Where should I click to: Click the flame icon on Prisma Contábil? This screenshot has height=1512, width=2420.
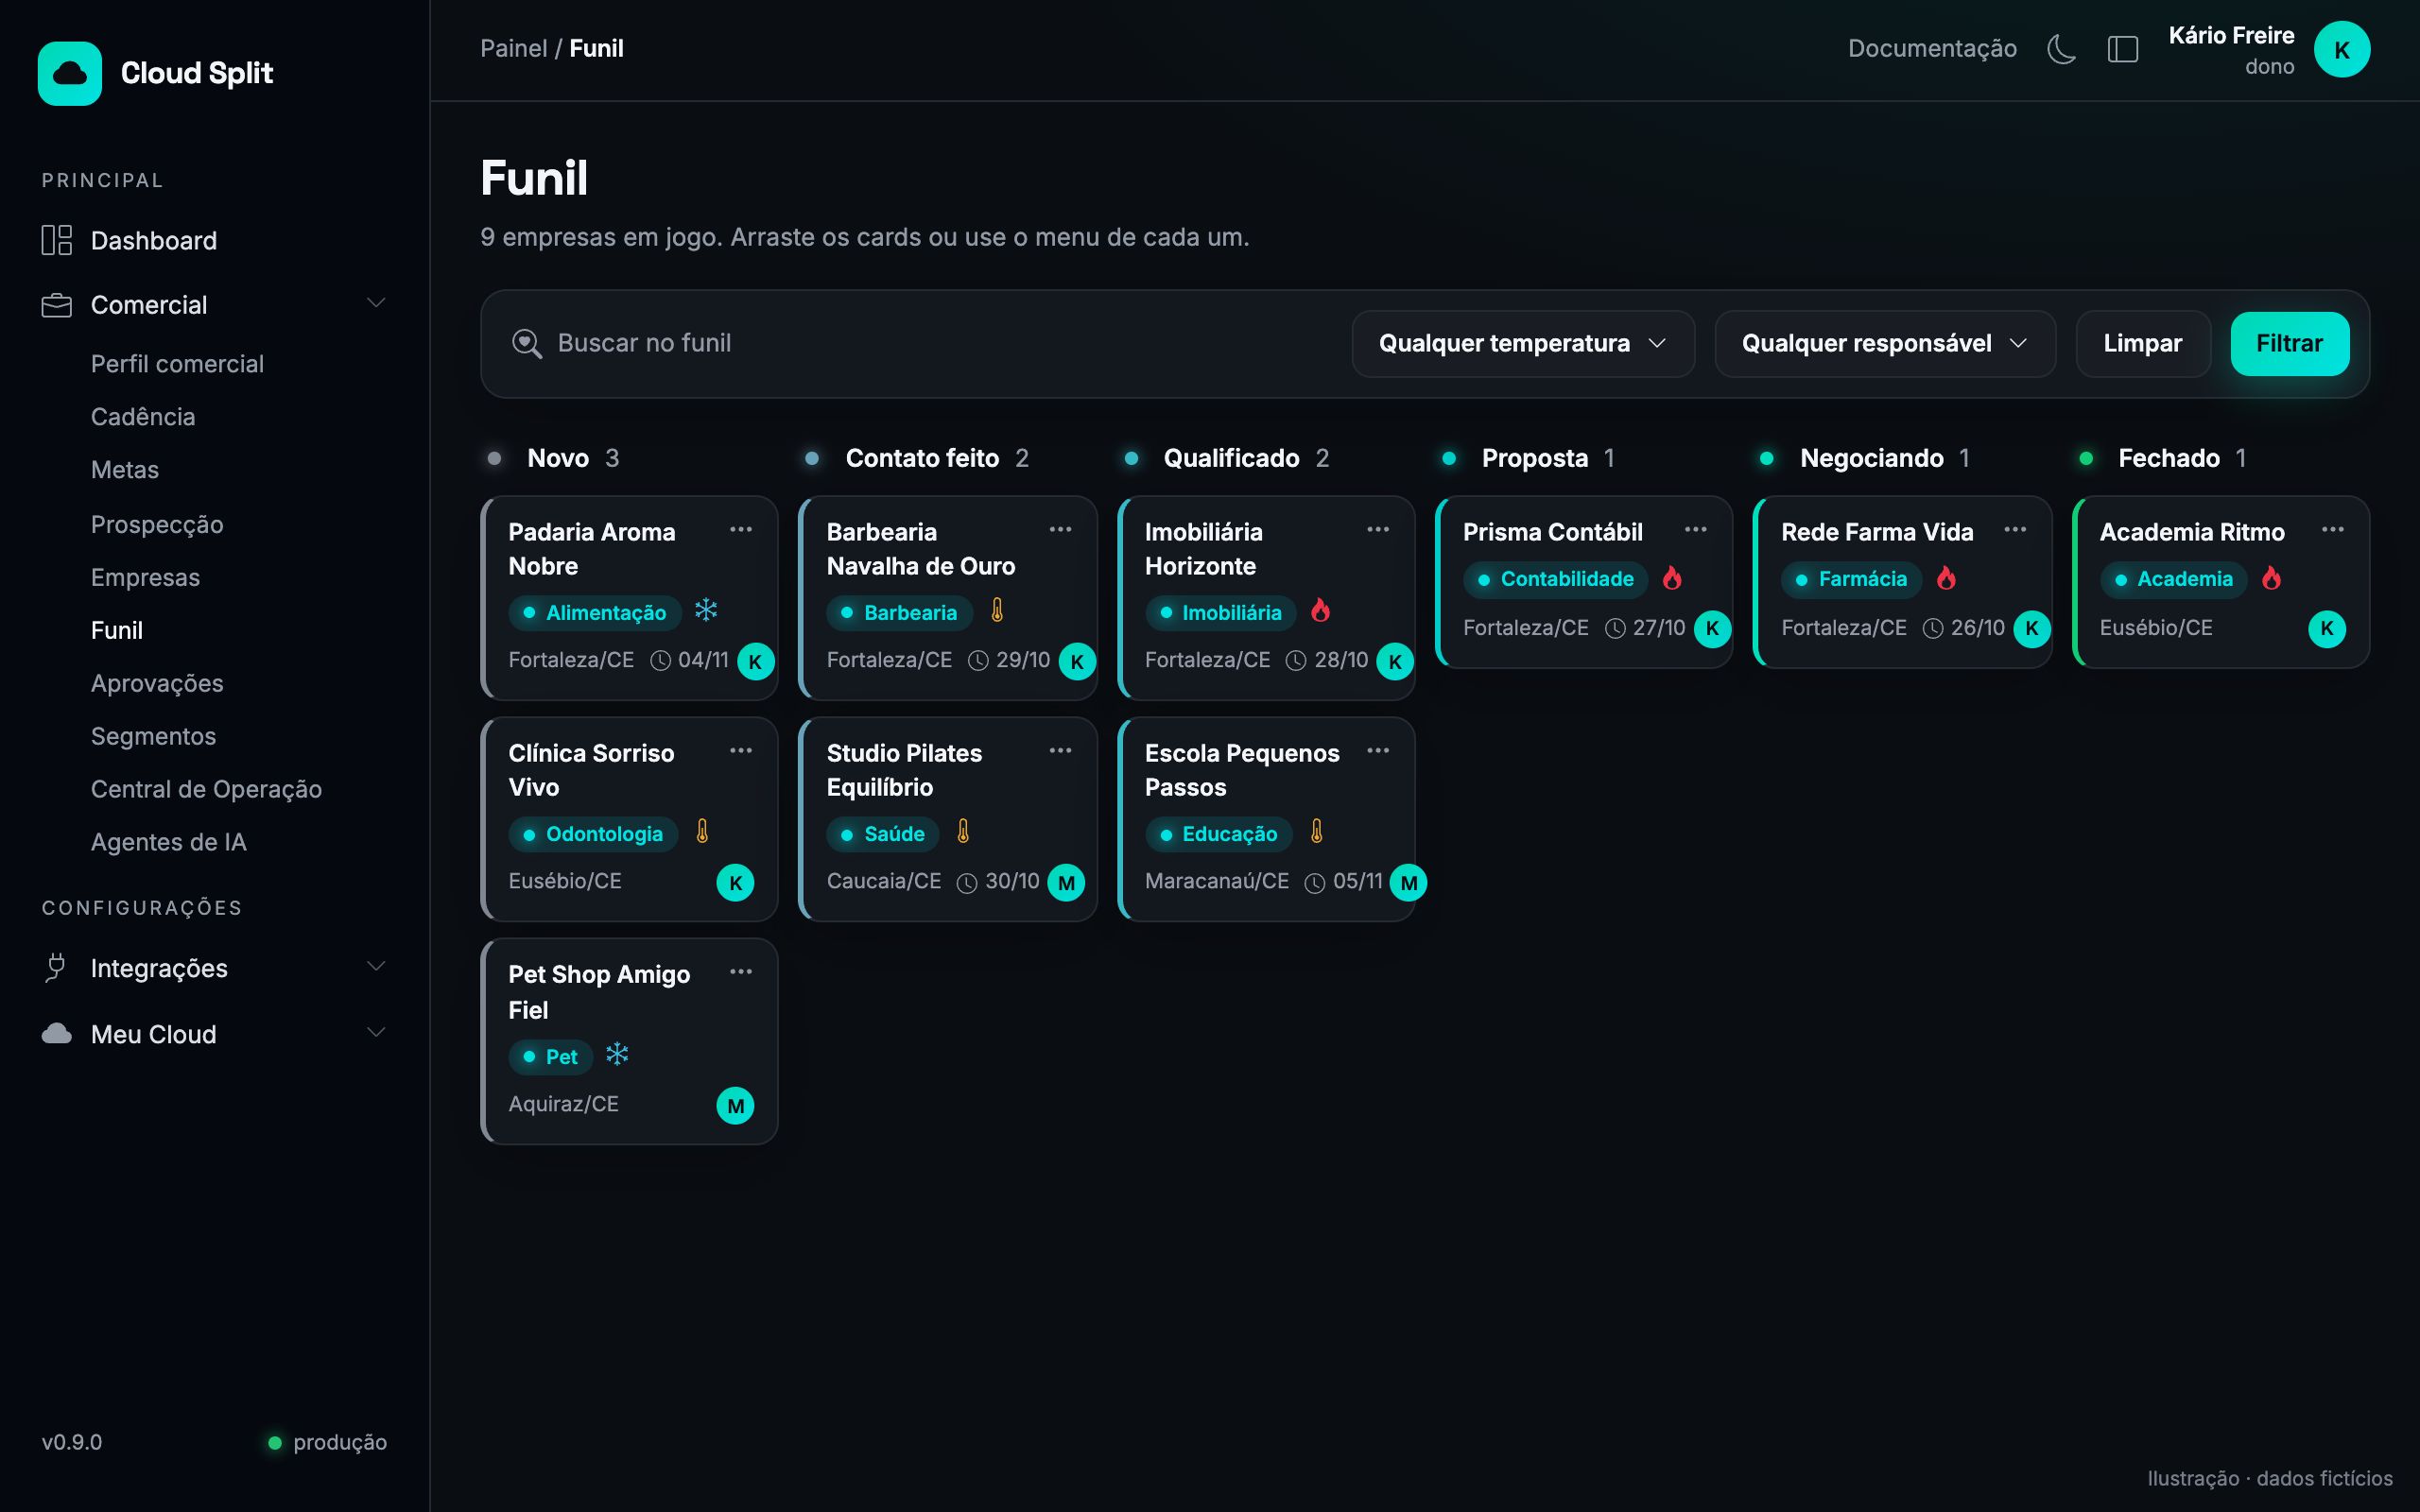click(x=1672, y=578)
